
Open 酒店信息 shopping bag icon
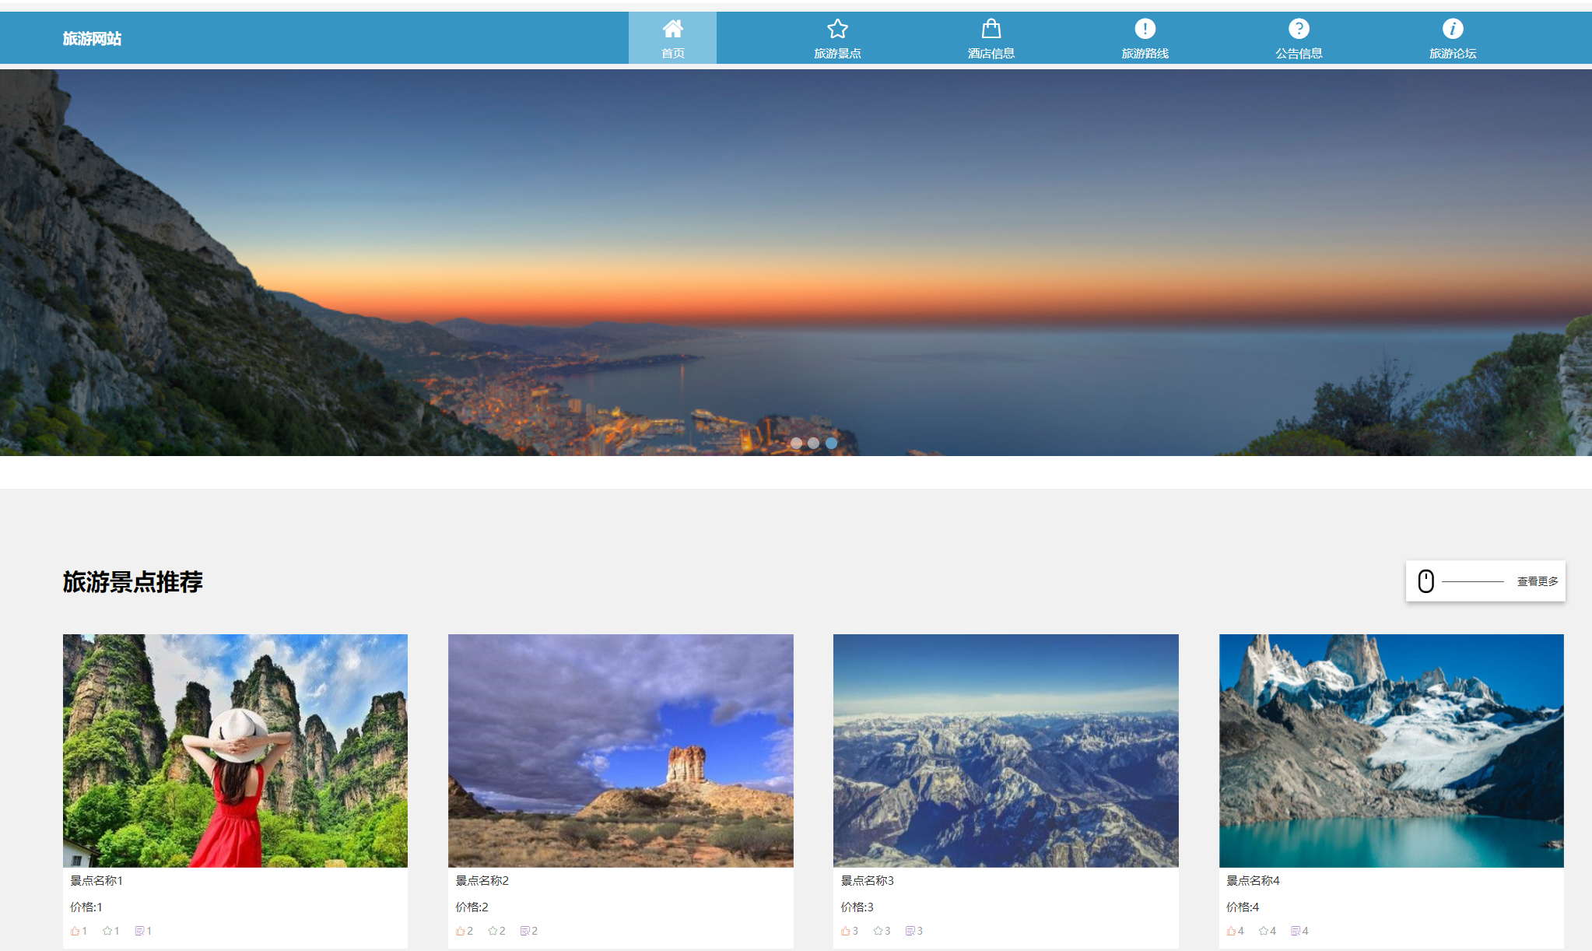click(x=991, y=29)
